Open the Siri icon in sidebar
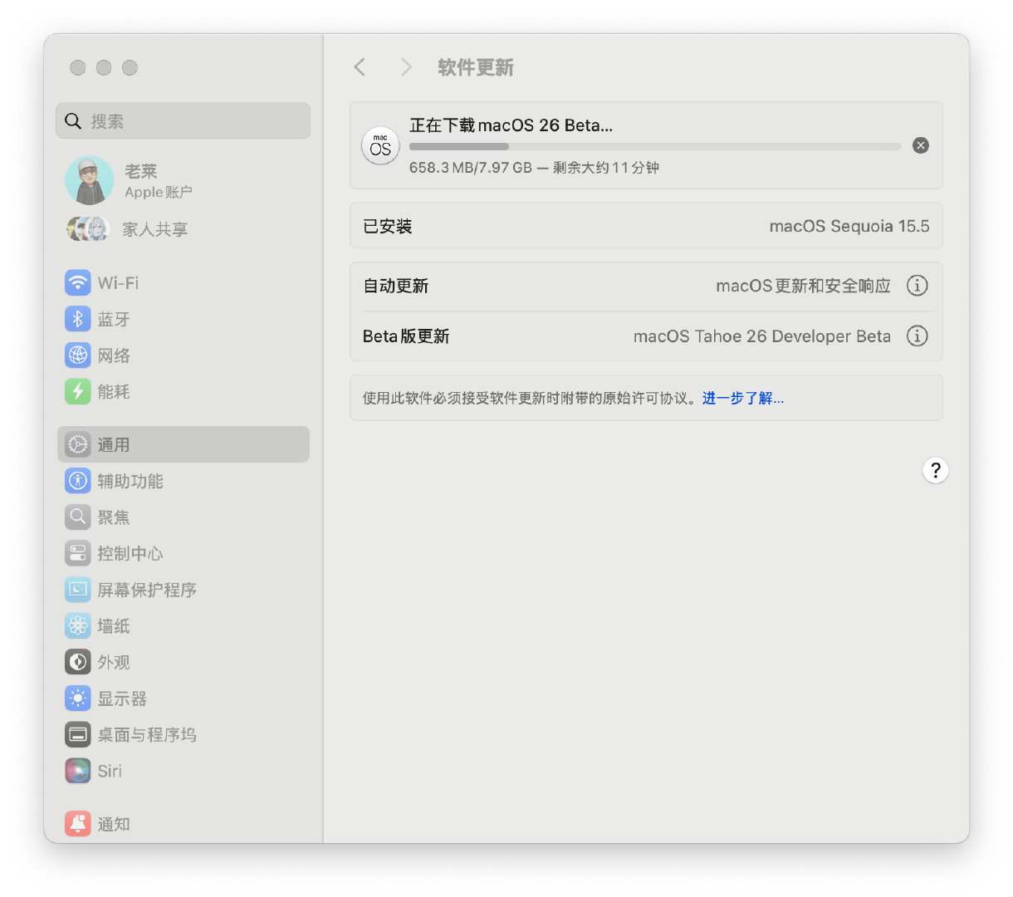The image size is (1013, 897). pos(78,771)
